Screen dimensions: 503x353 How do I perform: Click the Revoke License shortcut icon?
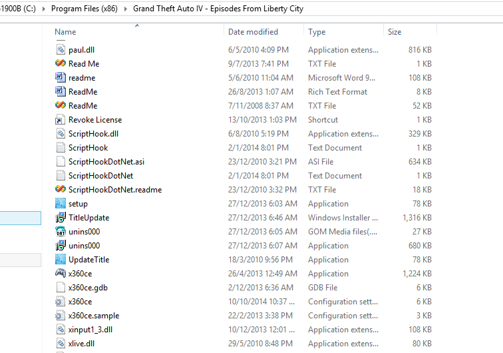61,120
